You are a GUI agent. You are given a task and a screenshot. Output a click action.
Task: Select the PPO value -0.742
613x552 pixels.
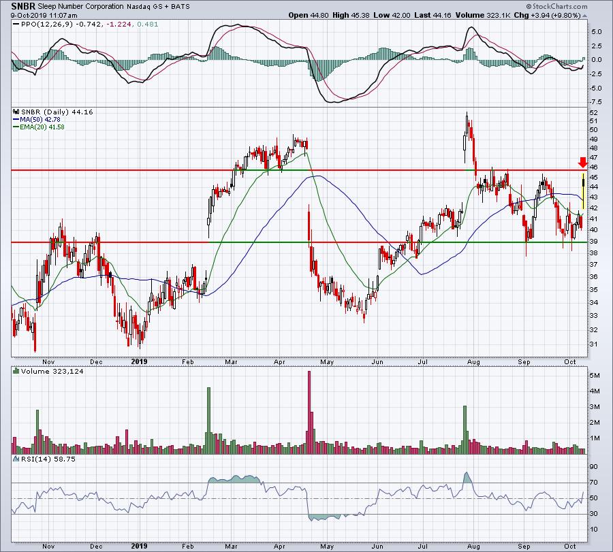89,25
